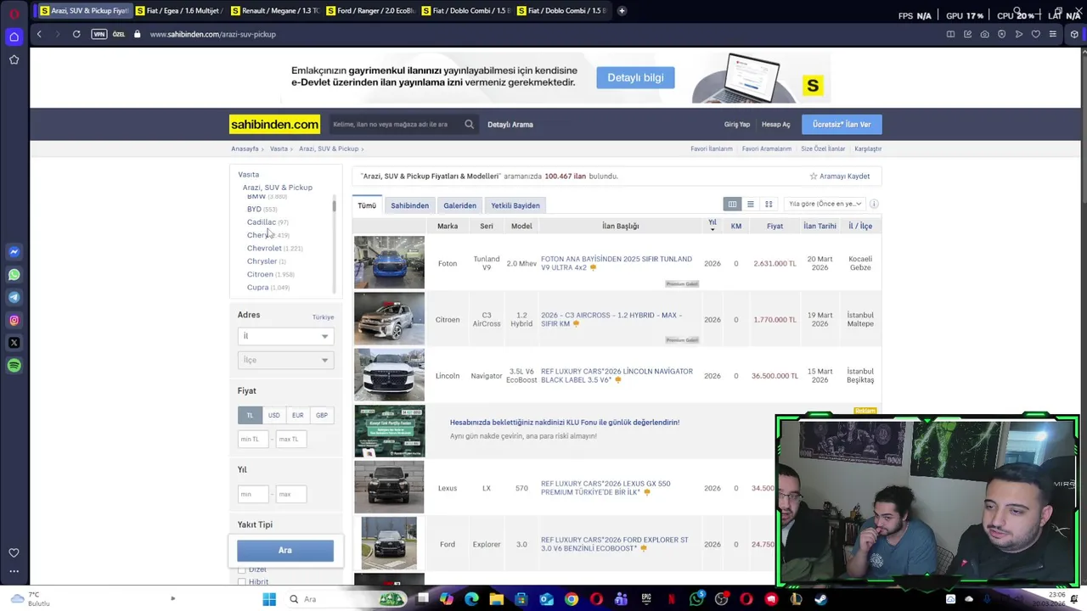
Task: Sort listings by İlan Tarihi column
Action: pyautogui.click(x=819, y=226)
